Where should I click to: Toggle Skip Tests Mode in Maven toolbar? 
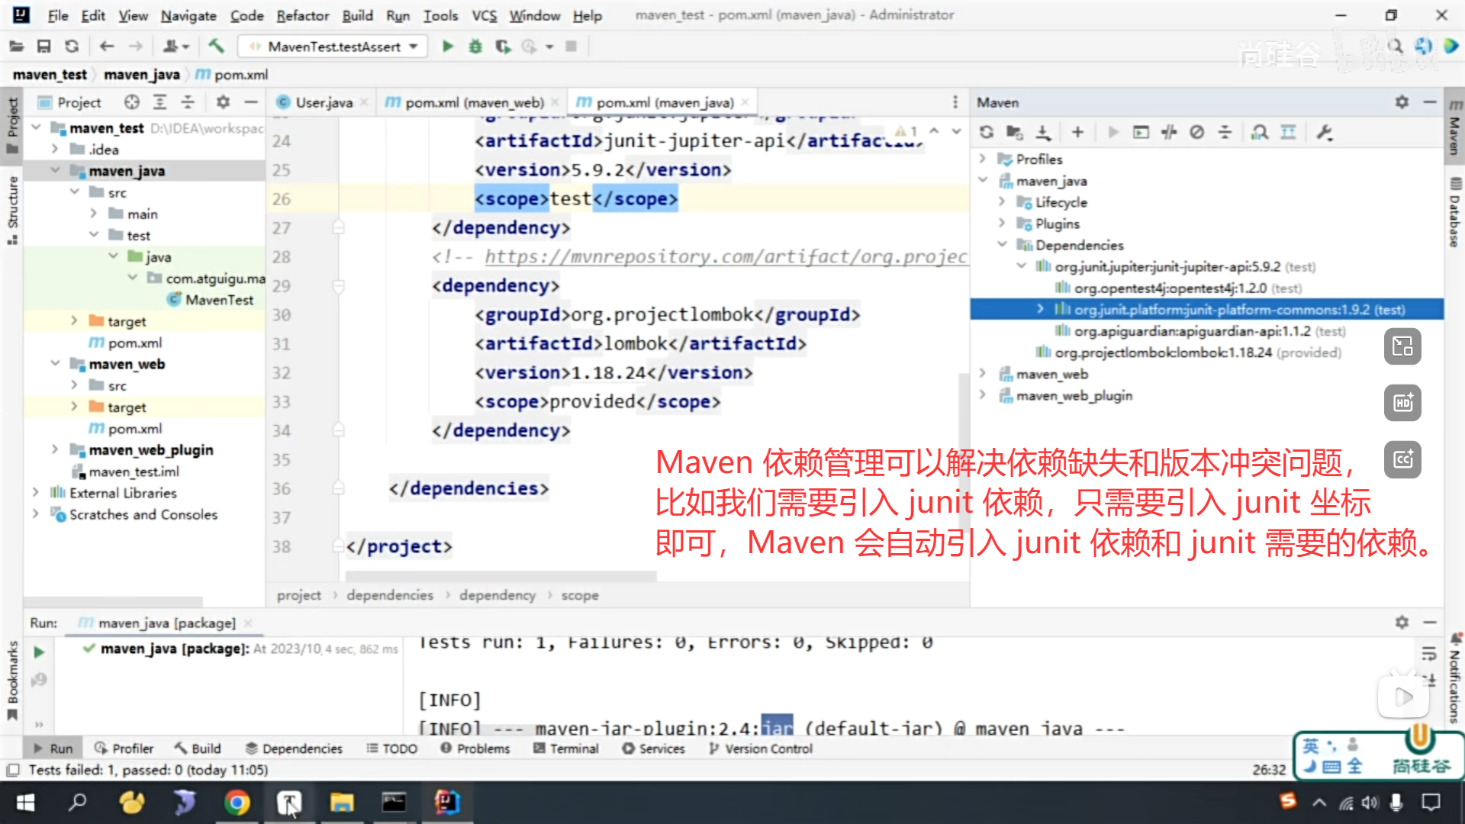click(1196, 132)
